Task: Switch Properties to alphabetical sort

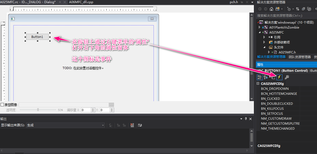Action: (266, 77)
